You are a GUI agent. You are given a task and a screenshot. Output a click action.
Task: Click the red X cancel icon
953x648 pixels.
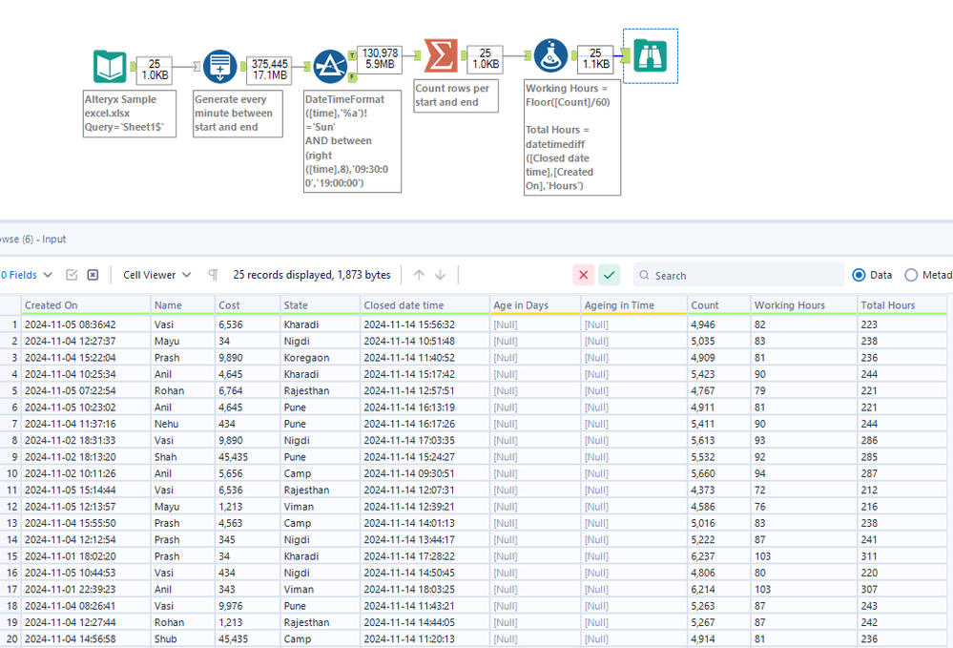(x=583, y=275)
